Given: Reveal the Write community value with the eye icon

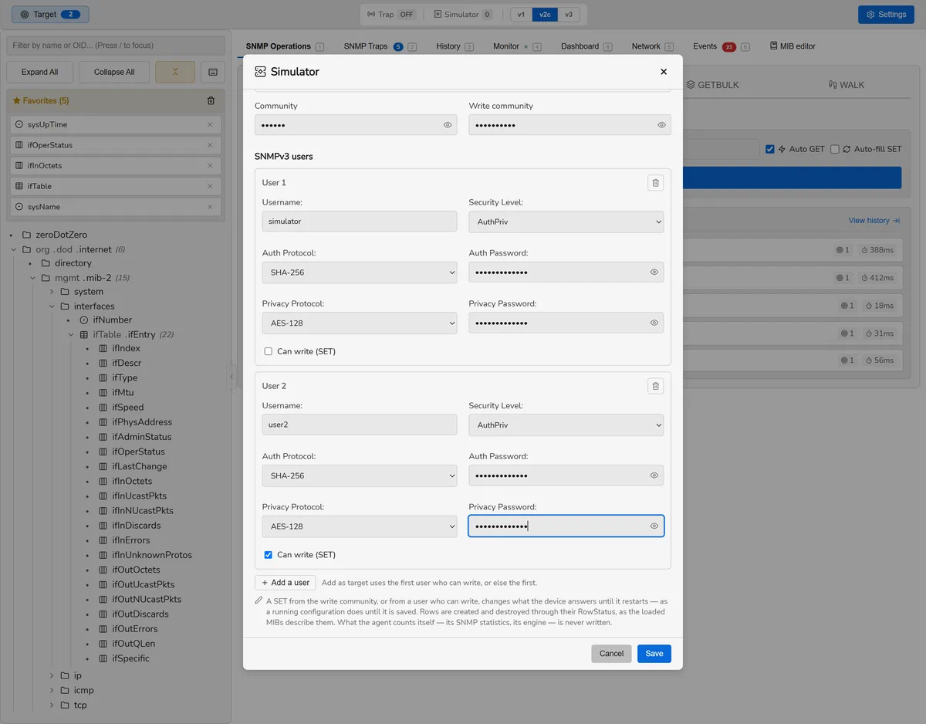Looking at the screenshot, I should (x=661, y=125).
